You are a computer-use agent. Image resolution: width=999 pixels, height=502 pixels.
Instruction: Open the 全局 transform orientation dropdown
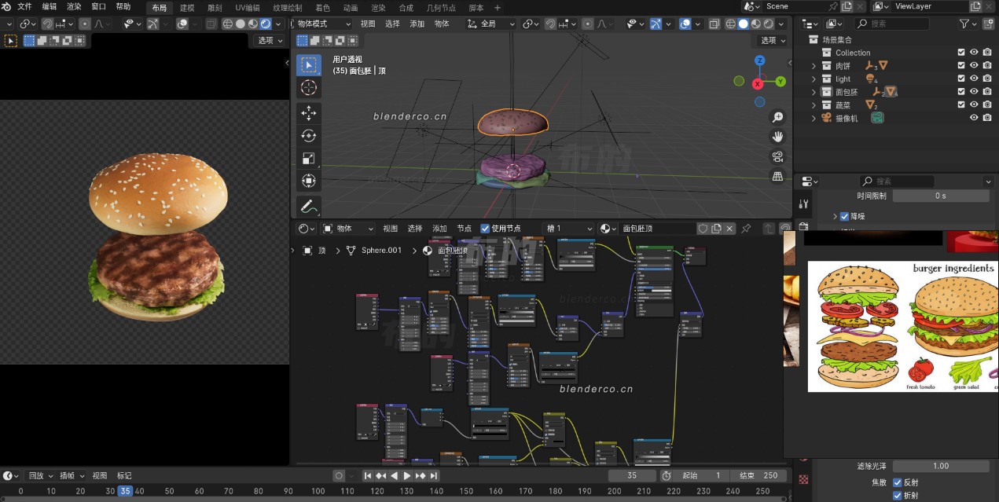coord(490,24)
